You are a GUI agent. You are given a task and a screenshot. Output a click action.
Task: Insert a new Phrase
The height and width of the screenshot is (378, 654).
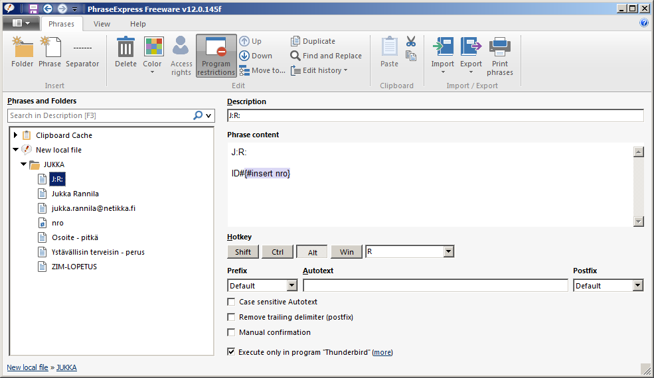click(50, 52)
